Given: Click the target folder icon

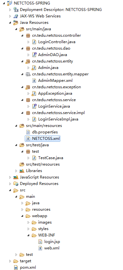Looking at the screenshot, I should click(16, 261).
